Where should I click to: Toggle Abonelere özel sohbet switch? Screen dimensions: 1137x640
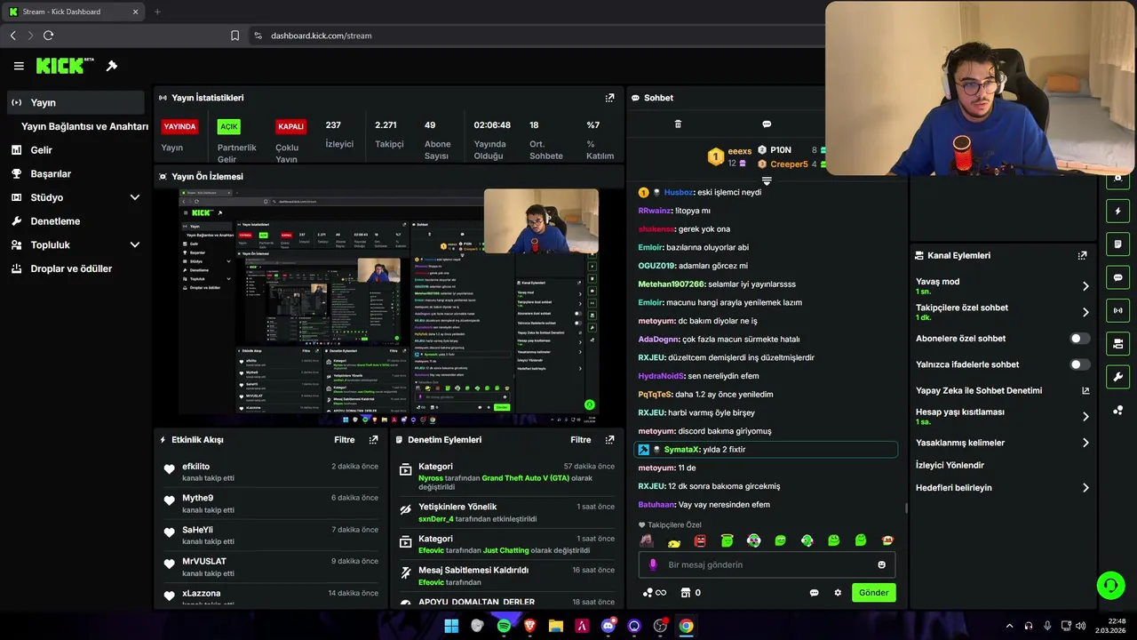1080,339
